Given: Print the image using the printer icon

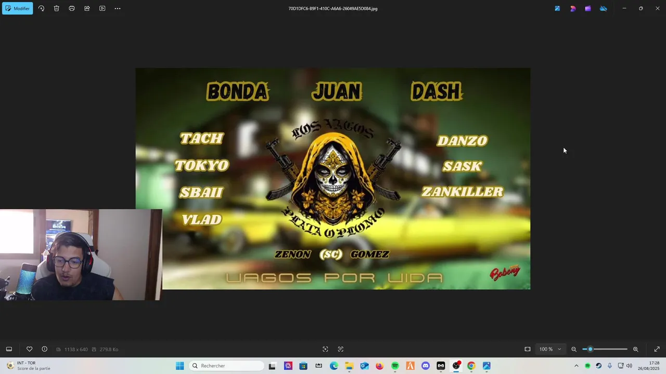Looking at the screenshot, I should (x=72, y=8).
